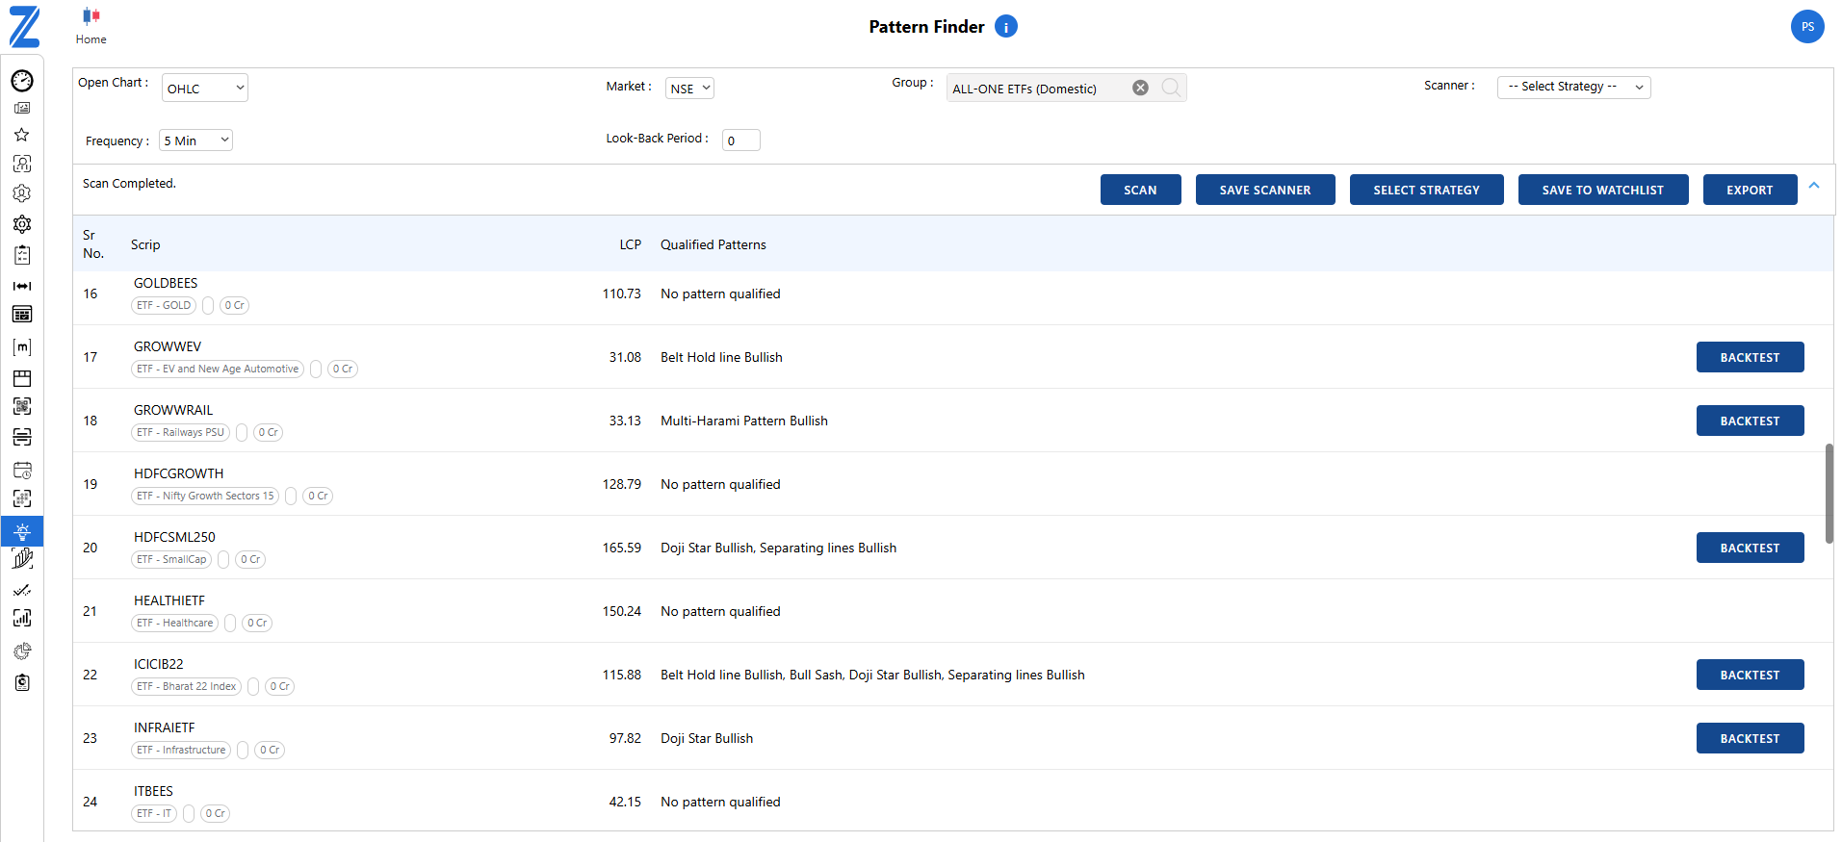Open the calendar clock icon in sidebar
This screenshot has width=1842, height=842.
pos(22,471)
